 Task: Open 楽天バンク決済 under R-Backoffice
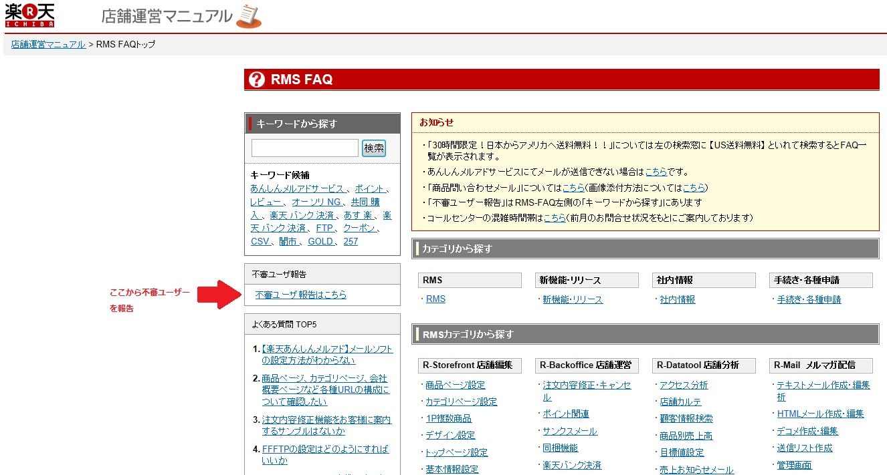[572, 465]
